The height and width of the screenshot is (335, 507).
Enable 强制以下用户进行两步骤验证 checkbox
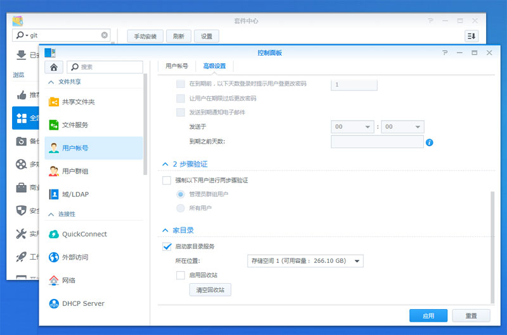[x=167, y=181]
